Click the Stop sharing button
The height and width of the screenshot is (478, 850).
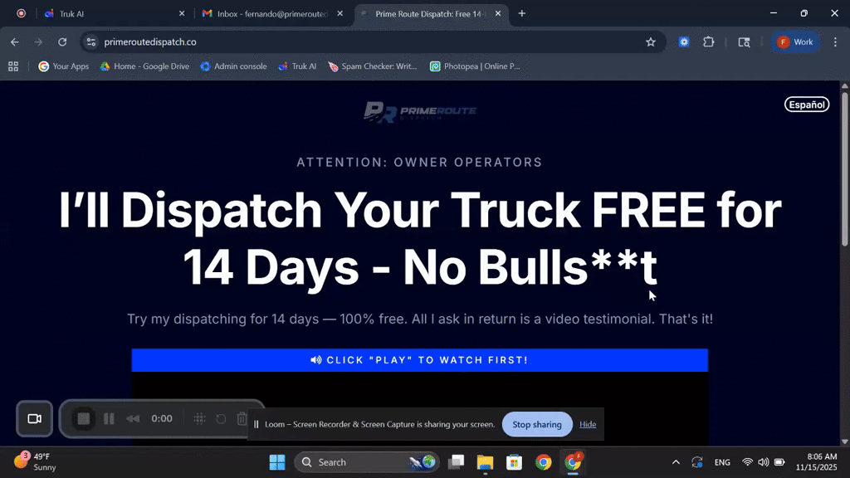(537, 424)
